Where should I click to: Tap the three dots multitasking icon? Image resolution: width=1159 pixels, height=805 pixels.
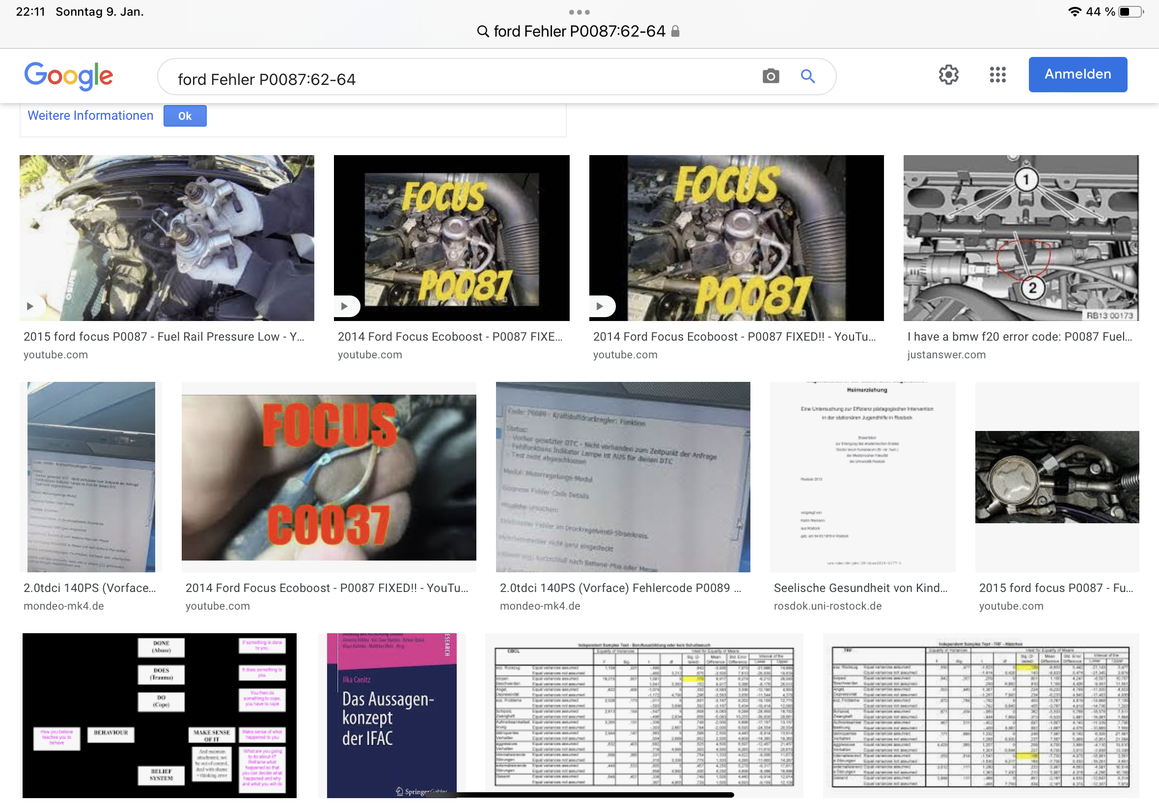click(x=579, y=12)
